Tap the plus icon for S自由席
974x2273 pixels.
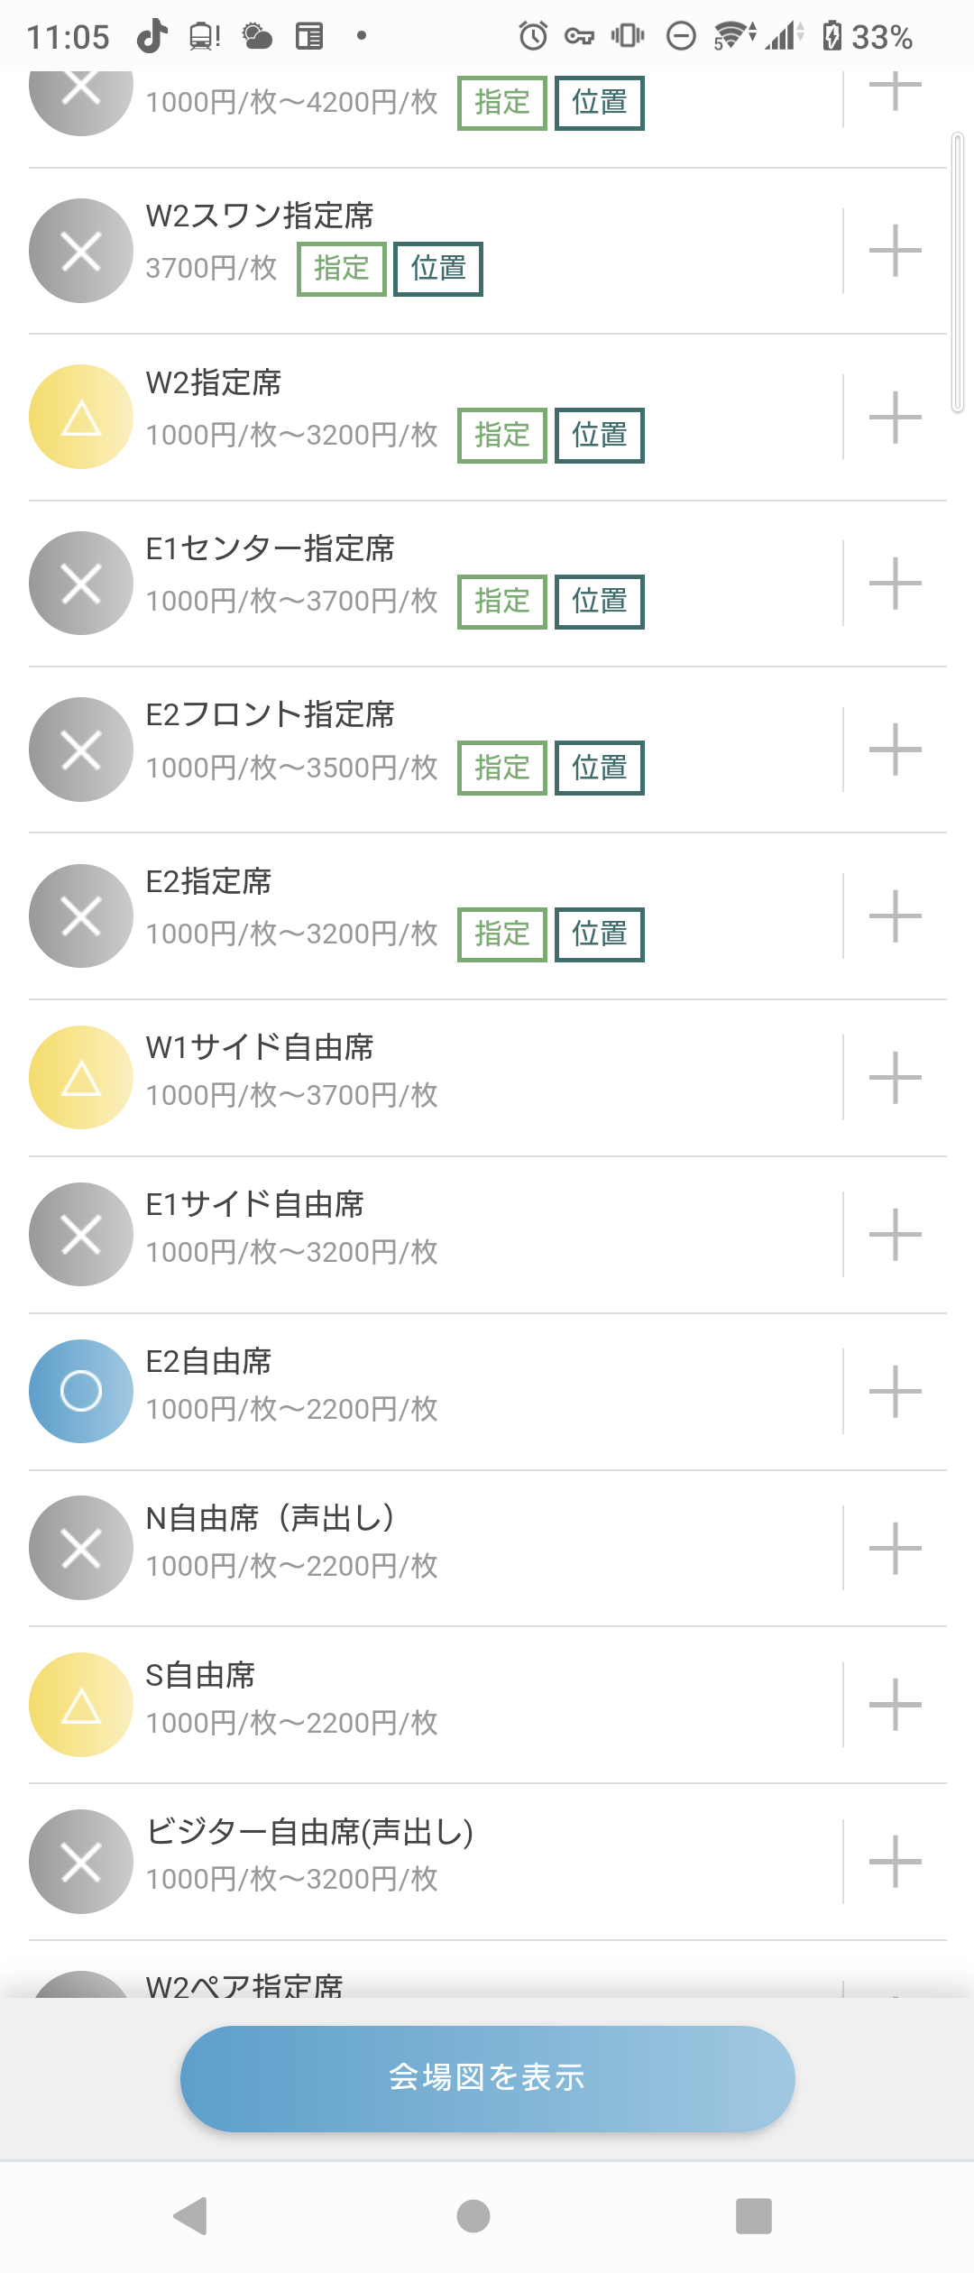tap(895, 1705)
